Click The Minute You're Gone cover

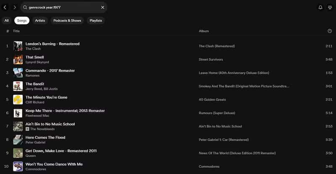tap(18, 99)
